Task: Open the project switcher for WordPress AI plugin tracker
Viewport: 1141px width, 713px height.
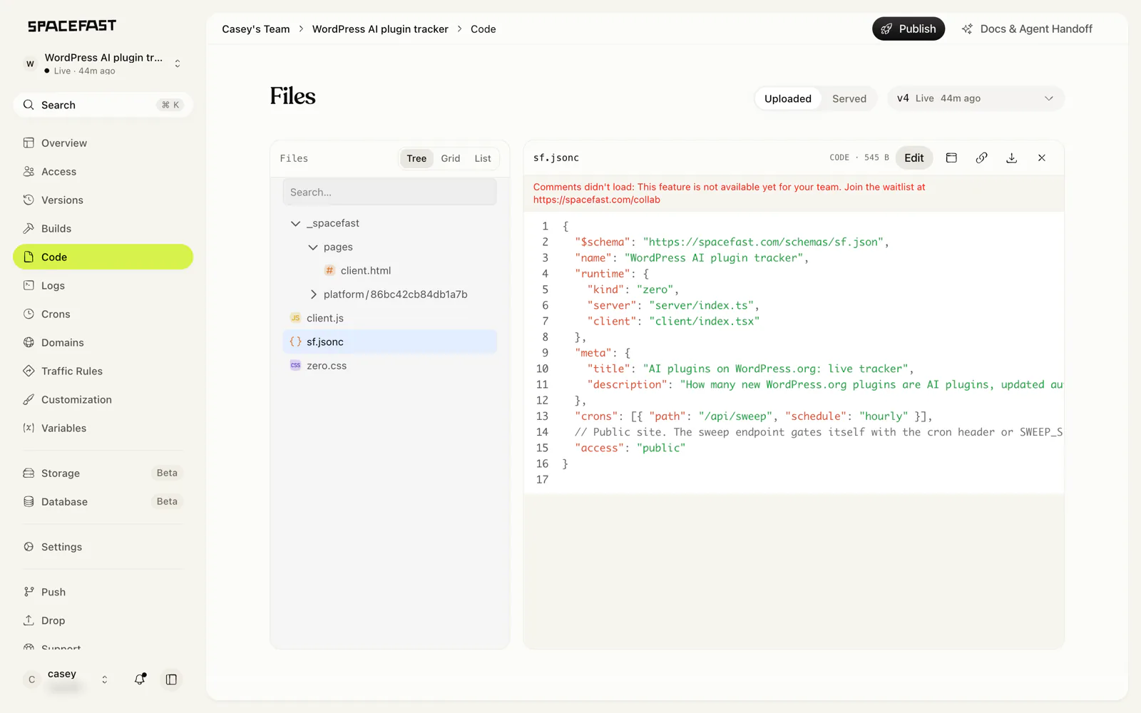Action: pyautogui.click(x=103, y=63)
